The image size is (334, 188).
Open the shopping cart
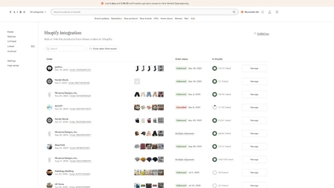pyautogui.click(x=277, y=12)
